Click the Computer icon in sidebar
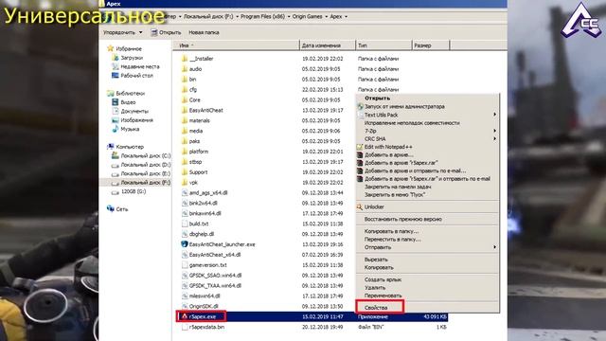Viewport: 606px width, 341px height. click(x=111, y=147)
